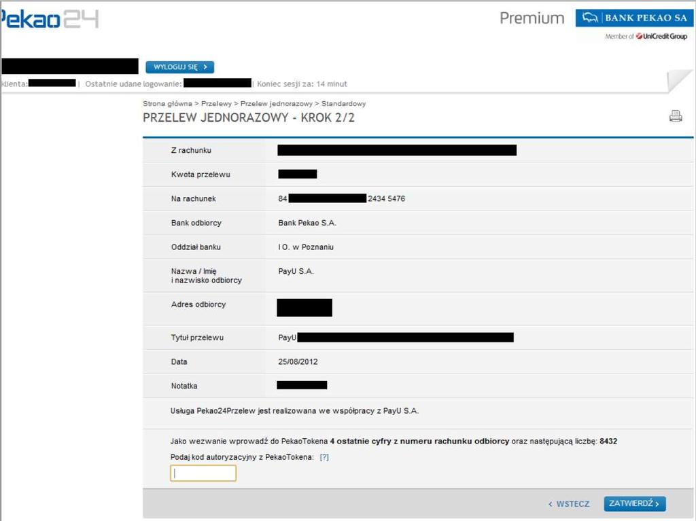Viewport: 696px width, 521px height.
Task: Click Podaj kod autoryzacyjny z PekaoTokena label
Action: [x=242, y=457]
